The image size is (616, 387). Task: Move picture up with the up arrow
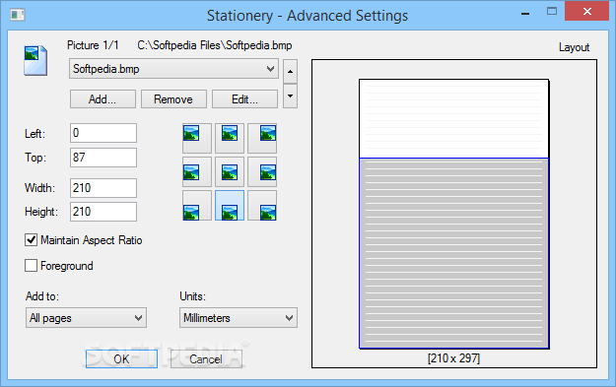pos(290,72)
